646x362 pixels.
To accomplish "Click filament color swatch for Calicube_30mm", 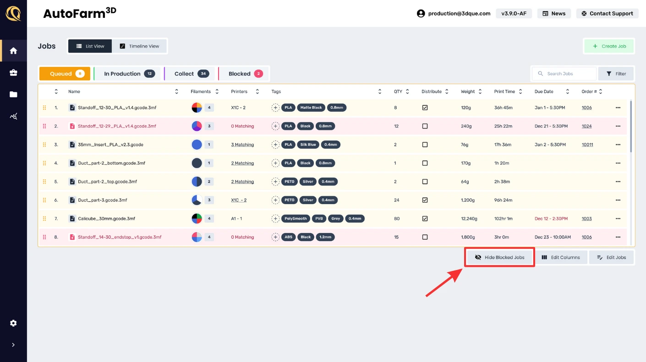I will (x=197, y=219).
